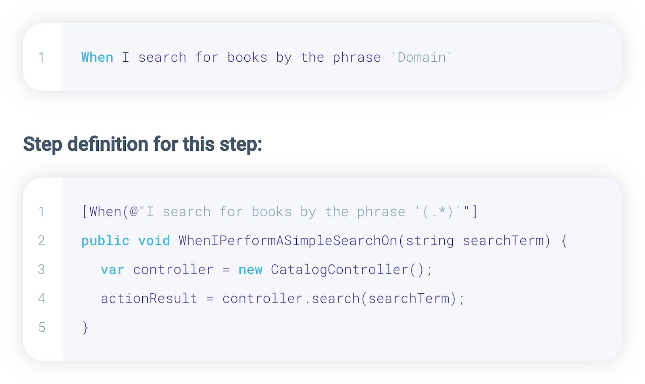Select line number 4 in step definition block

coord(42,299)
